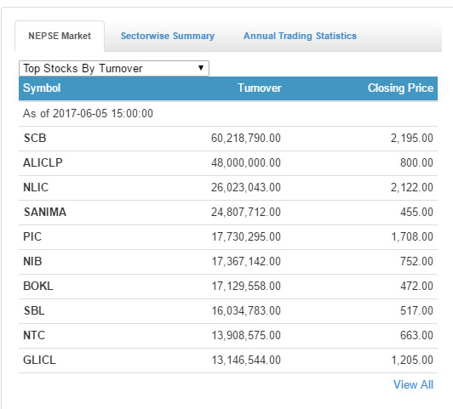The image size is (453, 409).
Task: Click closing price 1,205.00
Action: point(412,360)
